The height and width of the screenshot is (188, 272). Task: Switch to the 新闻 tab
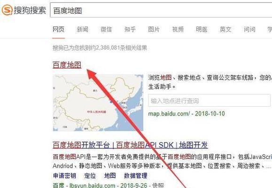pos(82,29)
